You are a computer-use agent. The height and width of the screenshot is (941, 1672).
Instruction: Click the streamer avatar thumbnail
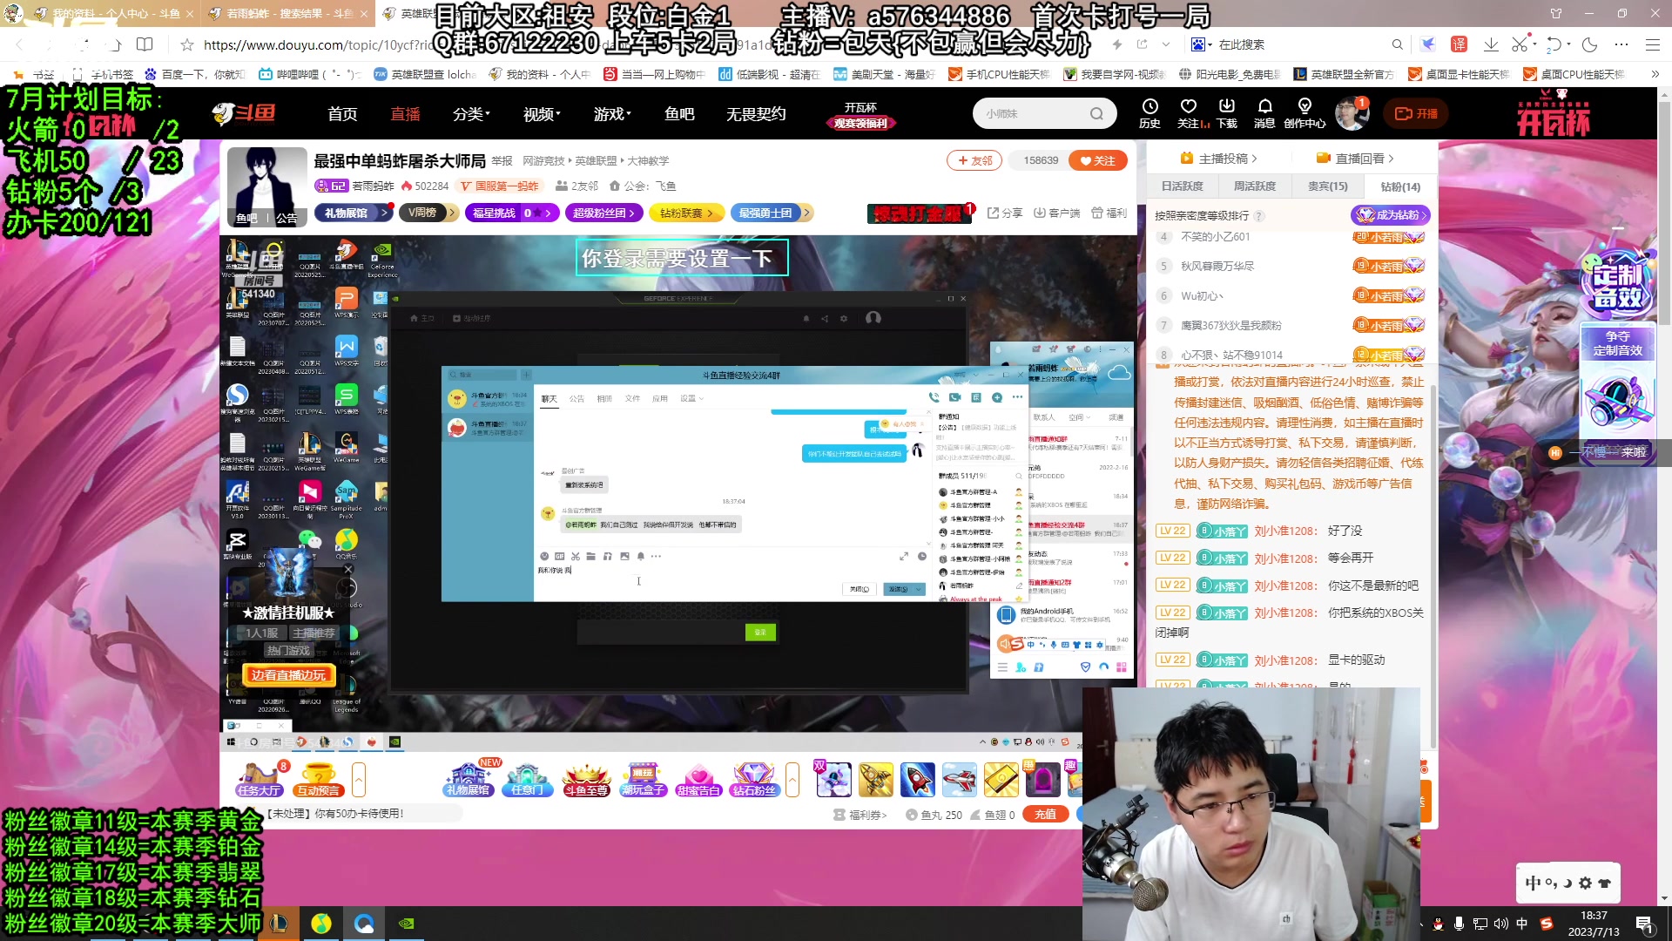point(267,186)
